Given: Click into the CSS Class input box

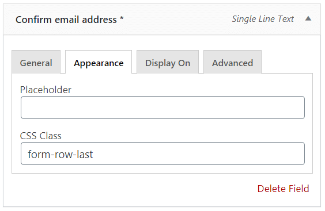Looking at the screenshot, I should (162, 154).
